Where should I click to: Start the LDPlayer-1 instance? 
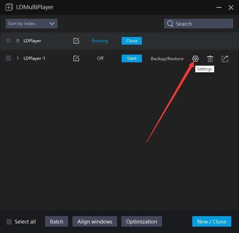[132, 58]
